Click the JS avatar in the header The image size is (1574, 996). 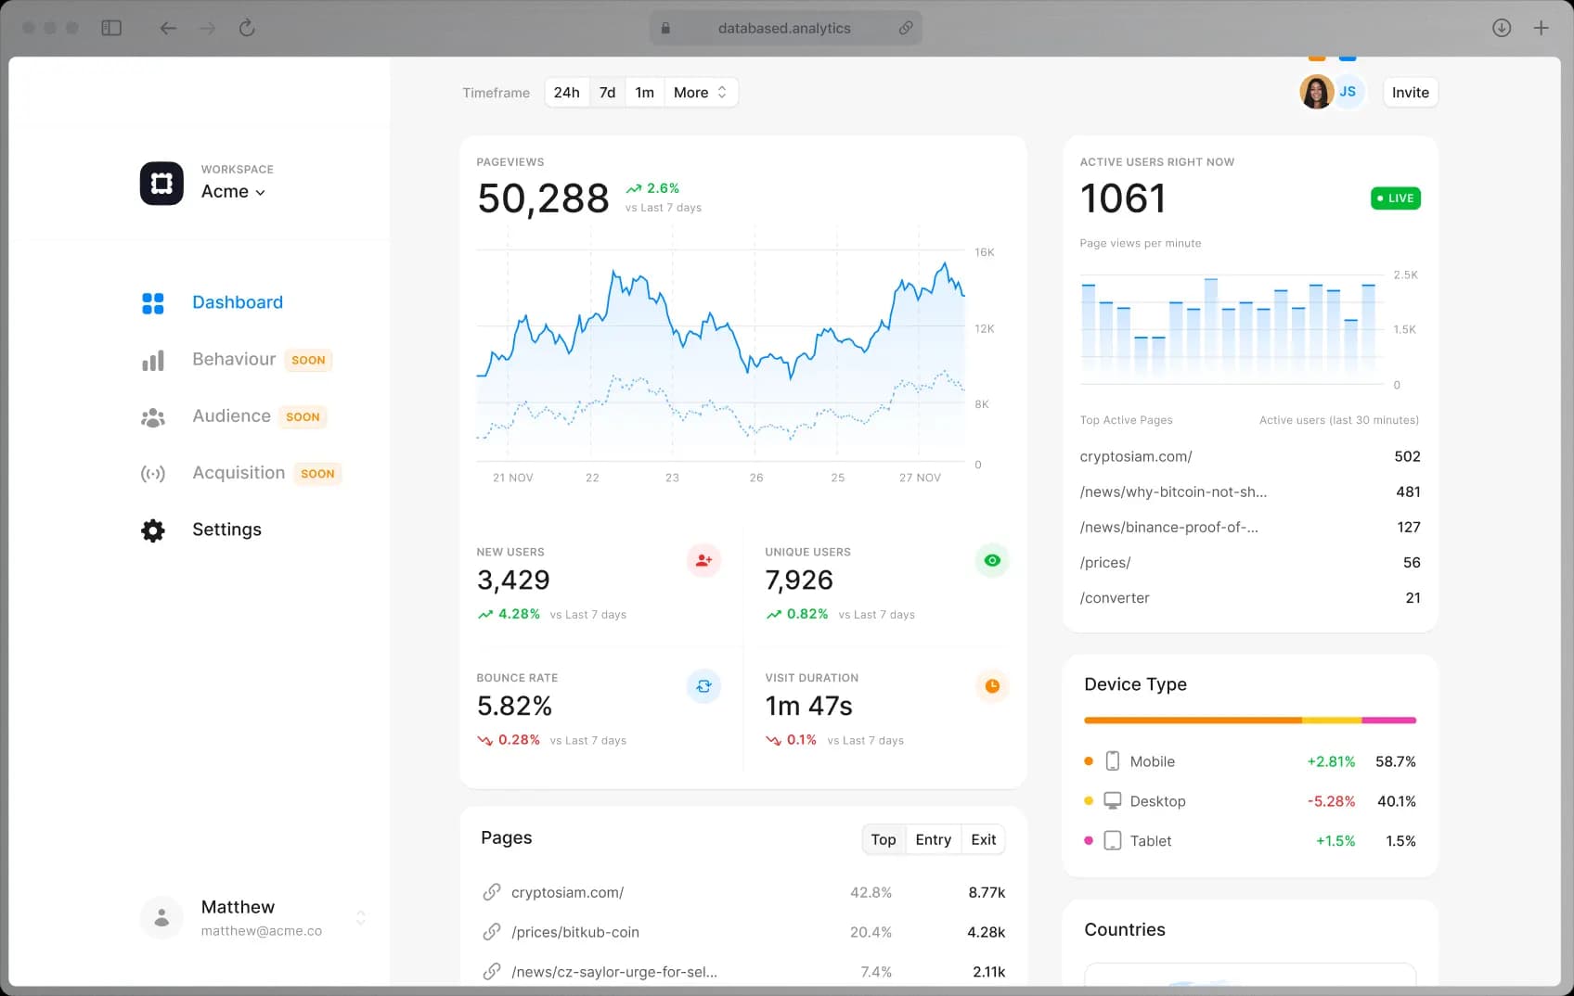pos(1348,91)
